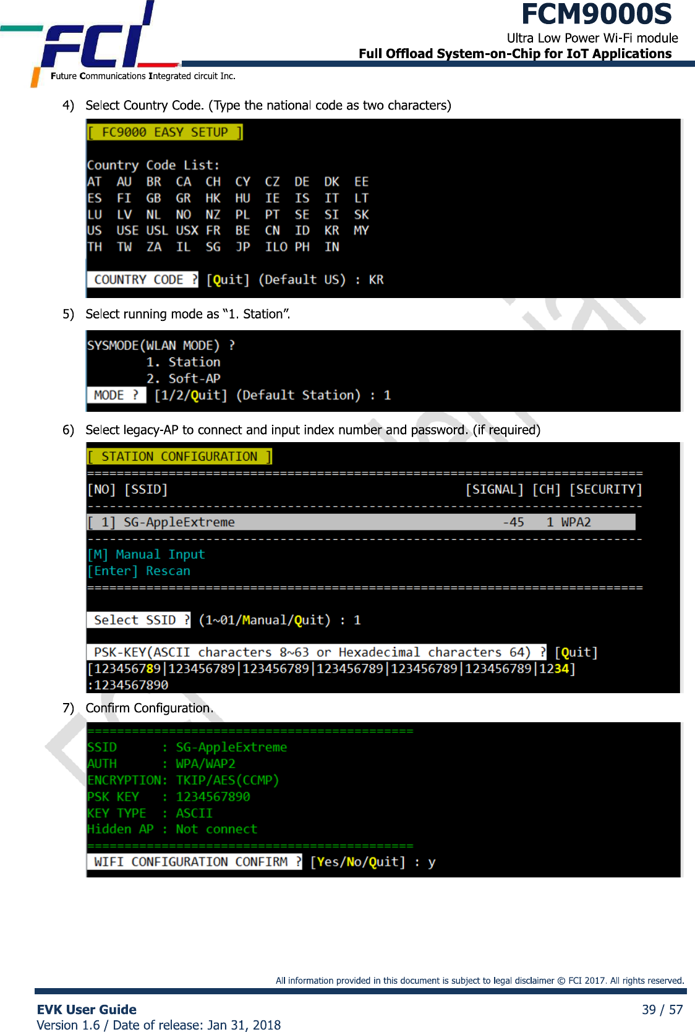Click 'Hidden AP : Not connect' line
This screenshot has height=1032, width=695.
tap(172, 829)
